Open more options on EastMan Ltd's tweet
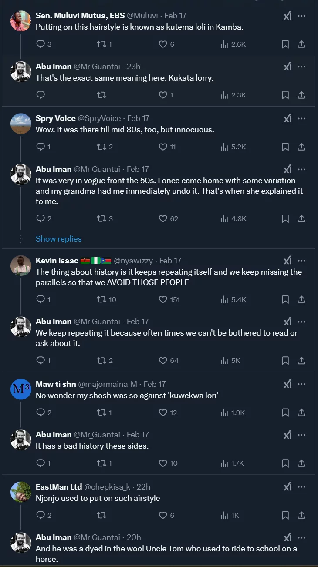The width and height of the screenshot is (318, 567). 301,486
